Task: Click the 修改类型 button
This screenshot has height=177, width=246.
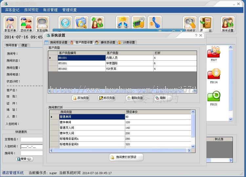Action: coord(107,98)
